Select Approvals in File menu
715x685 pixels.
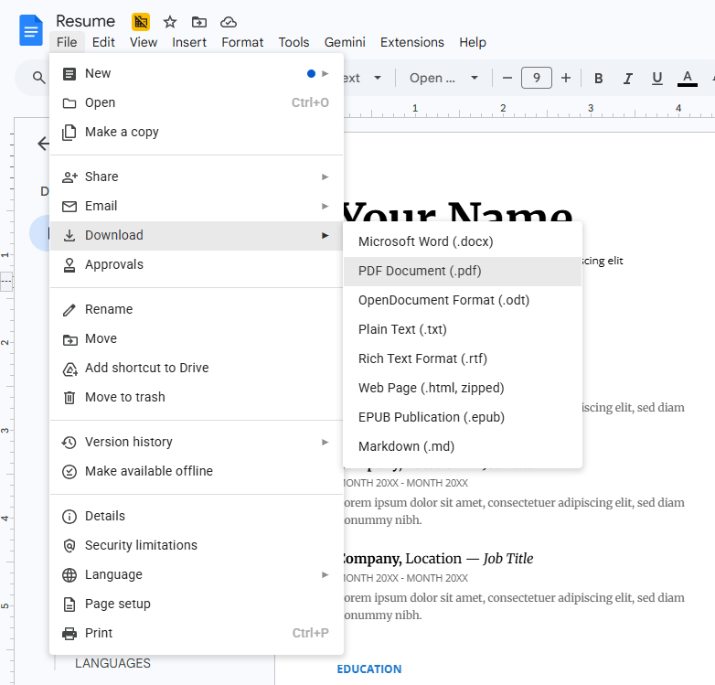[197, 264]
